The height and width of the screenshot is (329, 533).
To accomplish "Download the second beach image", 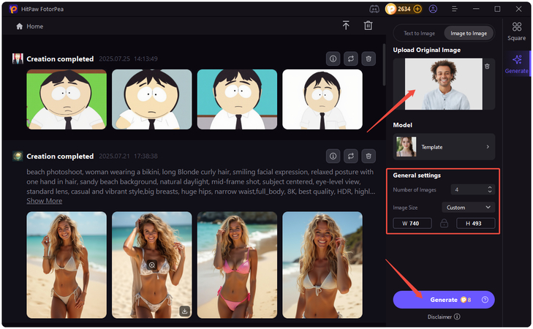I will 184,311.
